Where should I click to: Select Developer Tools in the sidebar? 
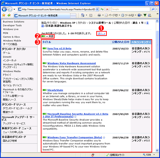click(12, 25)
